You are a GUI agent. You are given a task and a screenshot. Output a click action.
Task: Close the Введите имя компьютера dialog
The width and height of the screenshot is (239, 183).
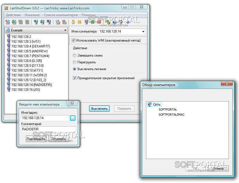point(72,103)
